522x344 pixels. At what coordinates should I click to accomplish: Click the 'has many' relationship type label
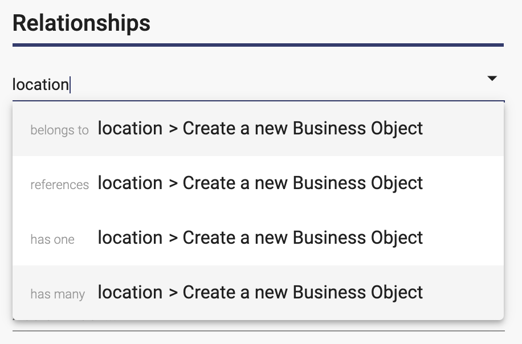[x=58, y=294]
